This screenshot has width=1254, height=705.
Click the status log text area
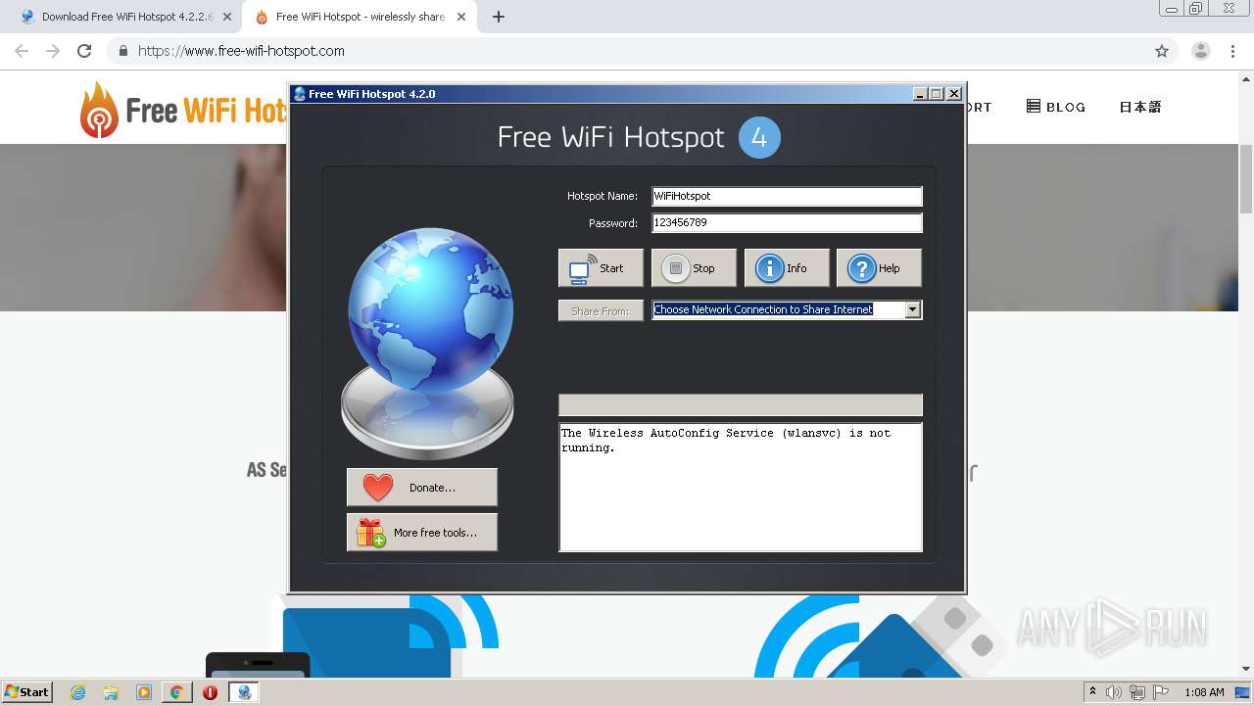[740, 487]
